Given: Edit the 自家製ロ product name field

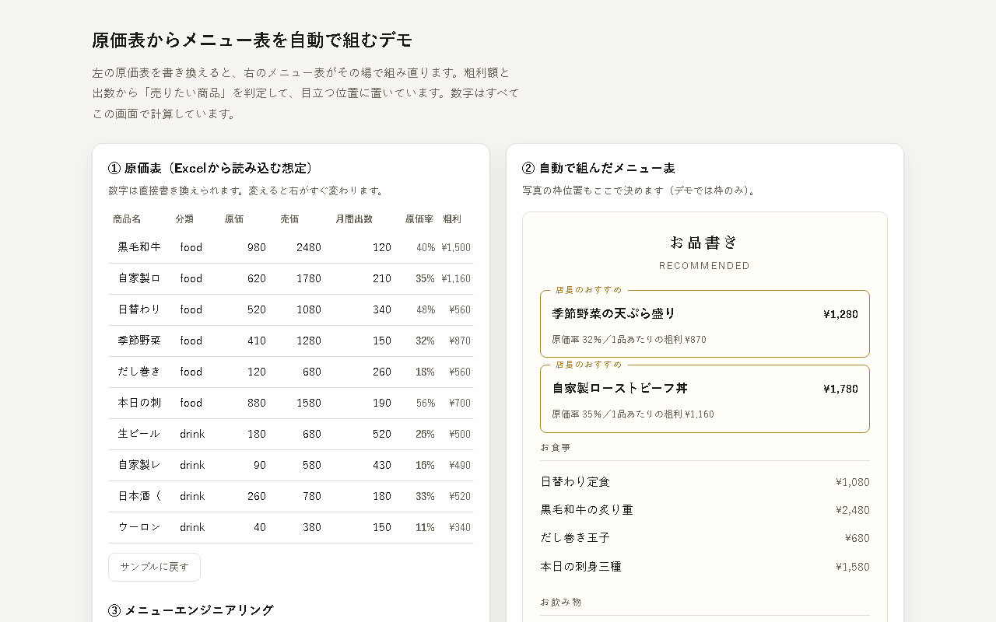Looking at the screenshot, I should point(139,278).
